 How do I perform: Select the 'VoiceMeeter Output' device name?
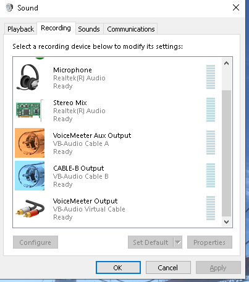pyautogui.click(x=85, y=201)
